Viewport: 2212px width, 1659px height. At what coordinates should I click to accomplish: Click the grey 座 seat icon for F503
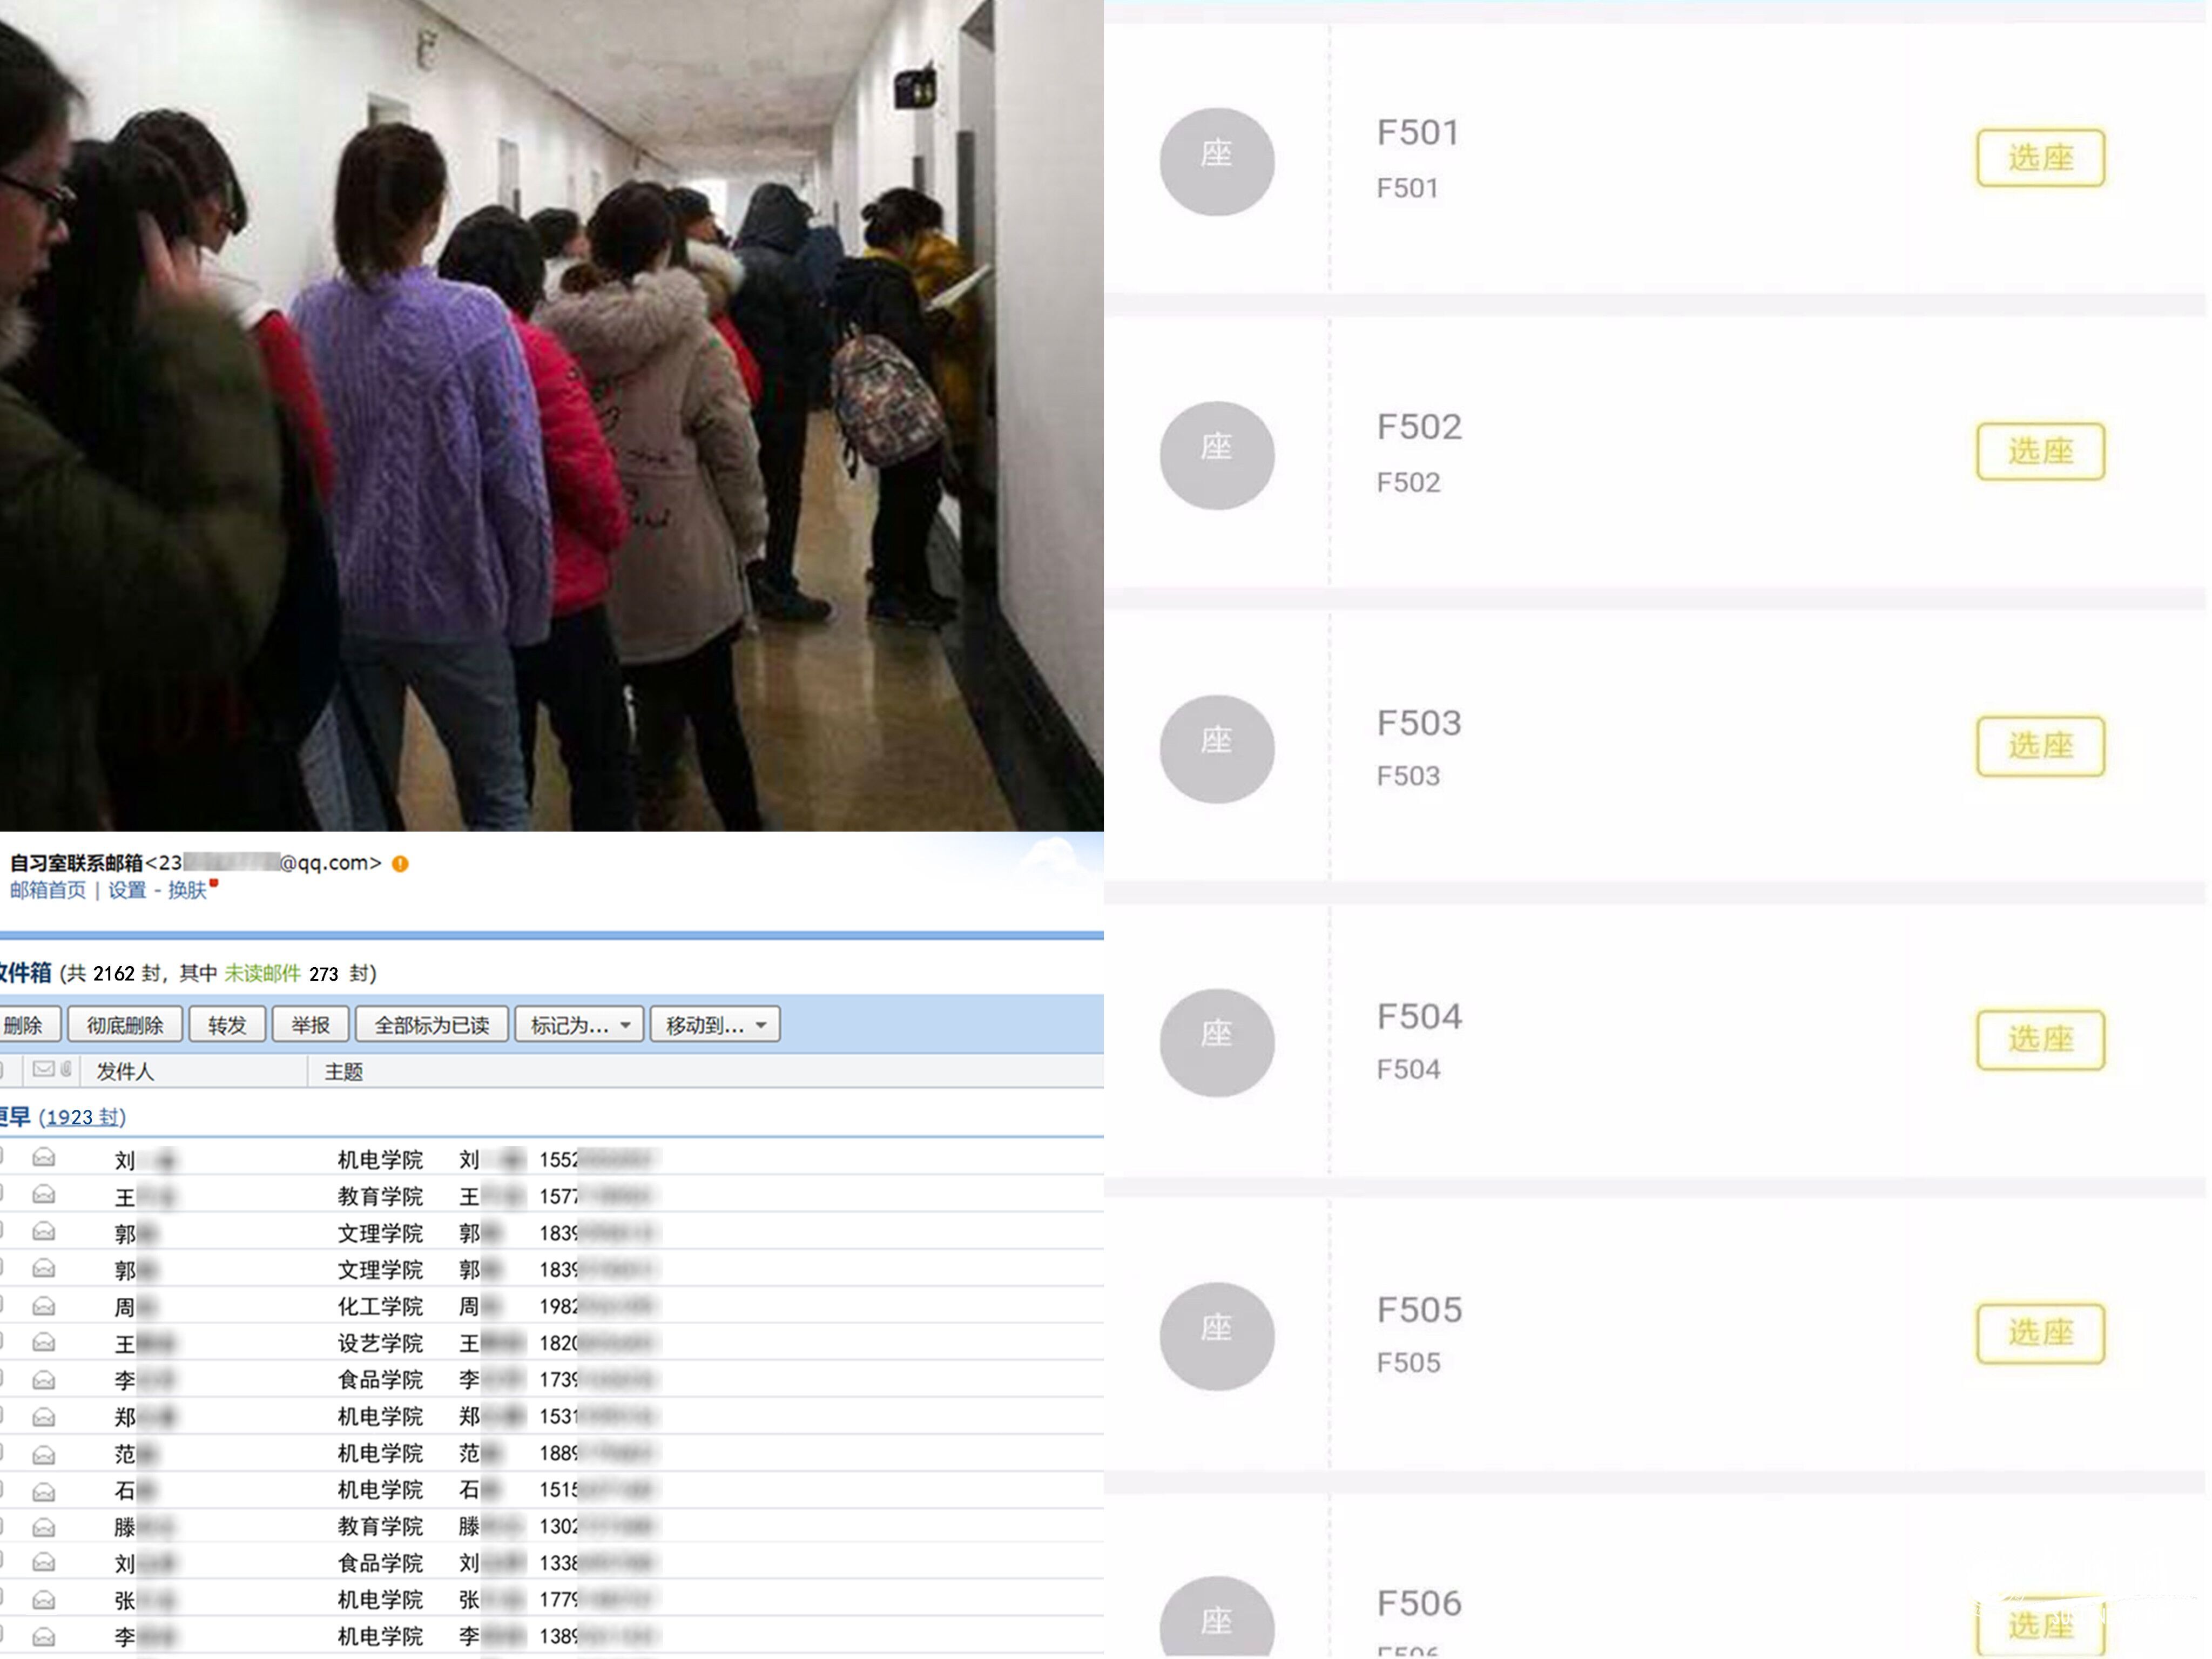click(1216, 749)
